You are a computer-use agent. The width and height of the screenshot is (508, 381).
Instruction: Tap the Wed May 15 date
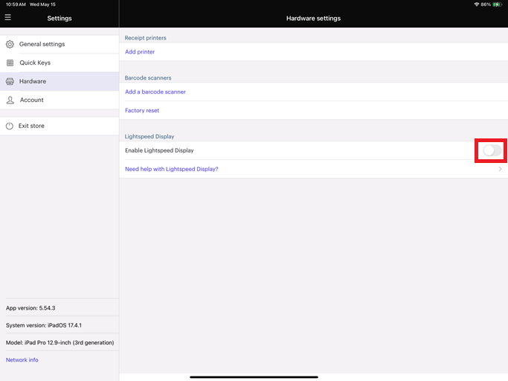pos(42,4)
